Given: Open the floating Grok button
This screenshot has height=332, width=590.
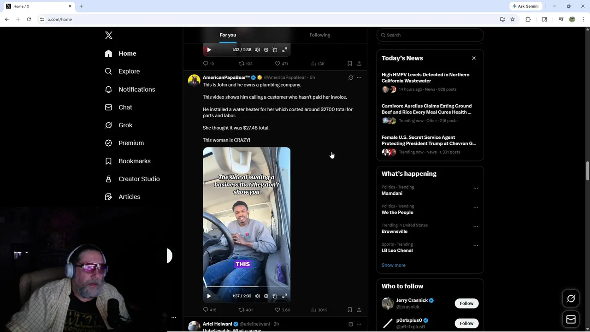Looking at the screenshot, I should pos(571,299).
